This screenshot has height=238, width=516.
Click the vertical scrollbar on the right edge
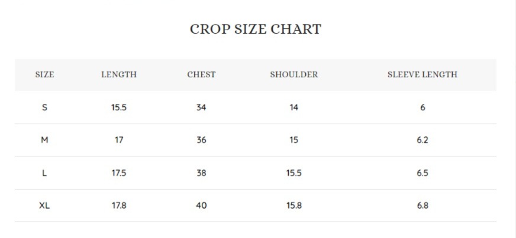point(512,118)
